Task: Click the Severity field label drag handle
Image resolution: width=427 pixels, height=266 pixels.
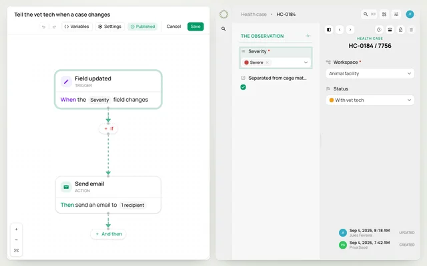Action: [244, 51]
